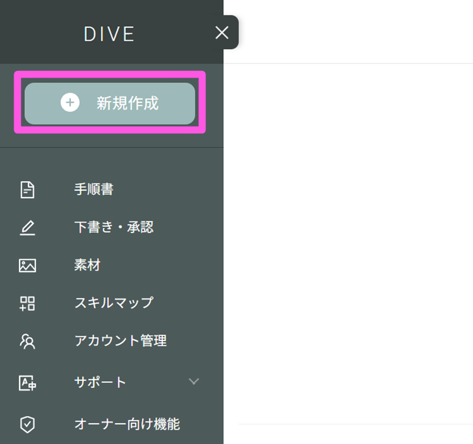The width and height of the screenshot is (473, 444).
Task: Open the 手順書 menu item
Action: click(x=94, y=189)
